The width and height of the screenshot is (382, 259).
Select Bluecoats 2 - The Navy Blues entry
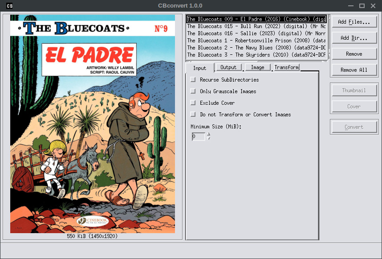pos(256,48)
